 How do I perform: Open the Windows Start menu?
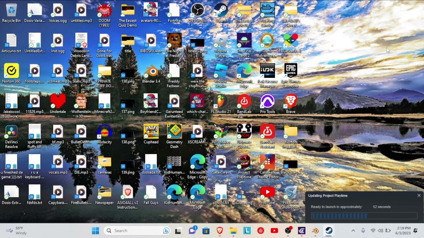95,231
